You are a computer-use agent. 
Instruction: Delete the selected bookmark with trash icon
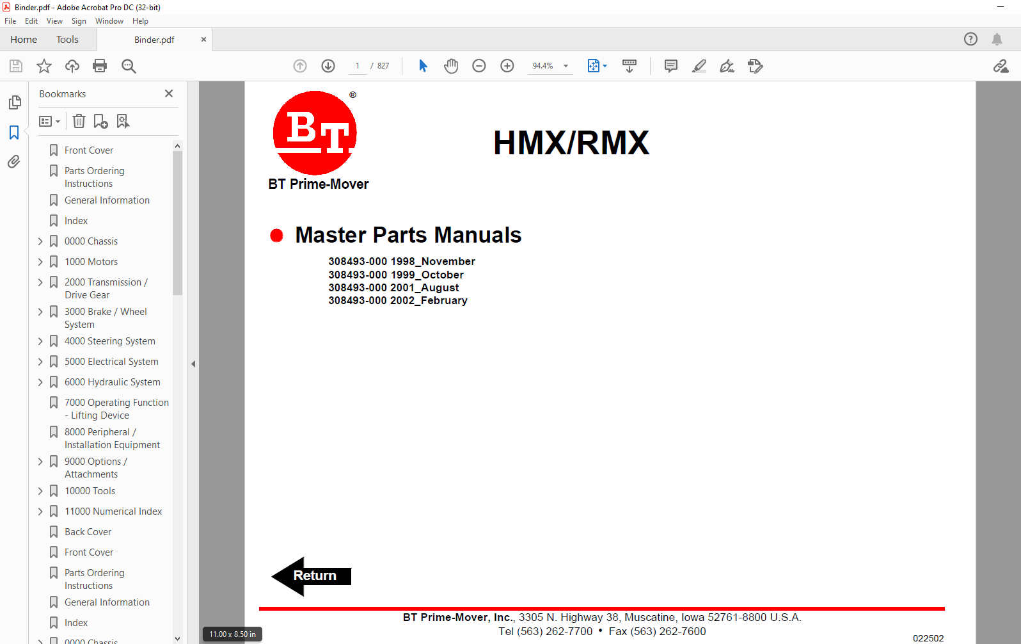(x=79, y=121)
